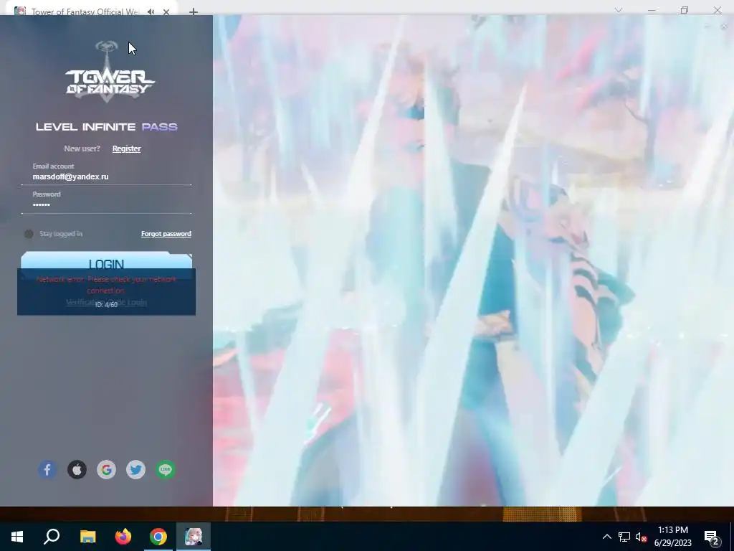Open the notification center icon
This screenshot has height=551, width=734.
(712, 537)
